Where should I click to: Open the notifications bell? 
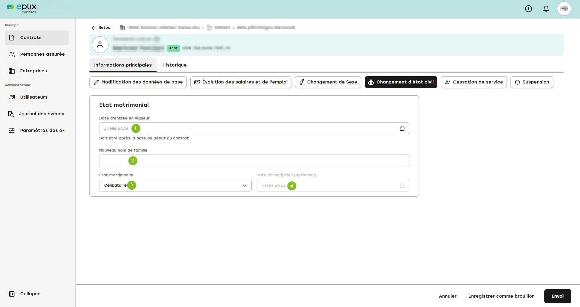pyautogui.click(x=546, y=9)
